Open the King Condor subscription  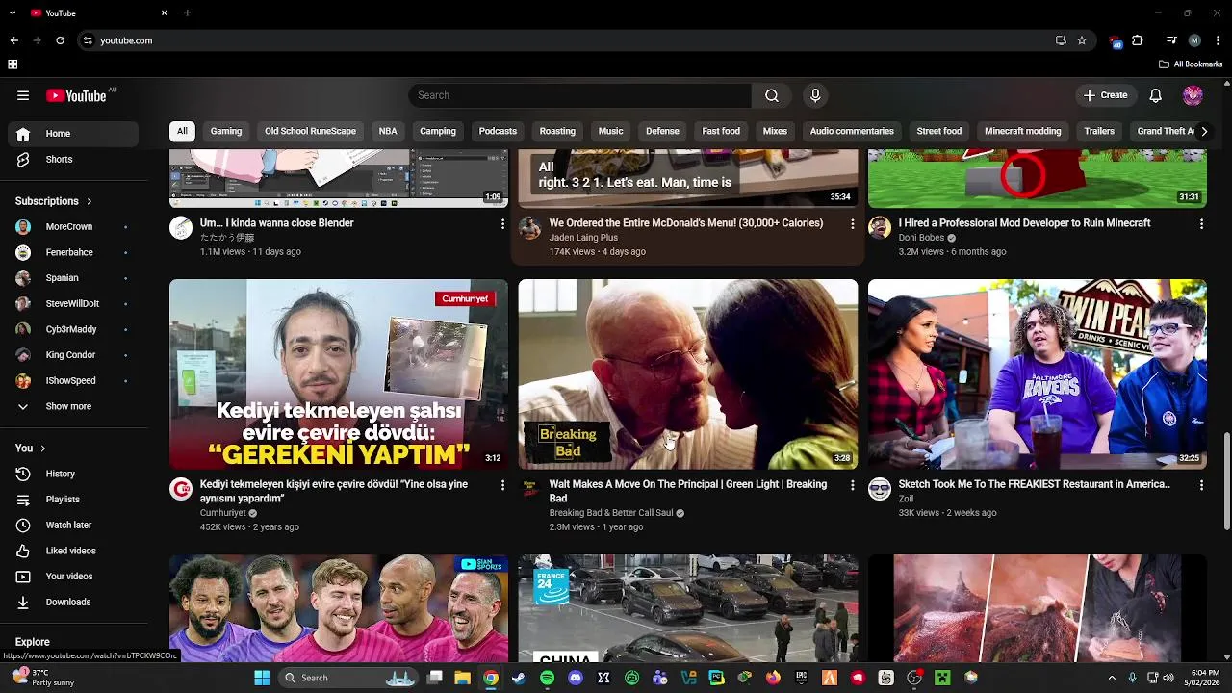coord(73,355)
